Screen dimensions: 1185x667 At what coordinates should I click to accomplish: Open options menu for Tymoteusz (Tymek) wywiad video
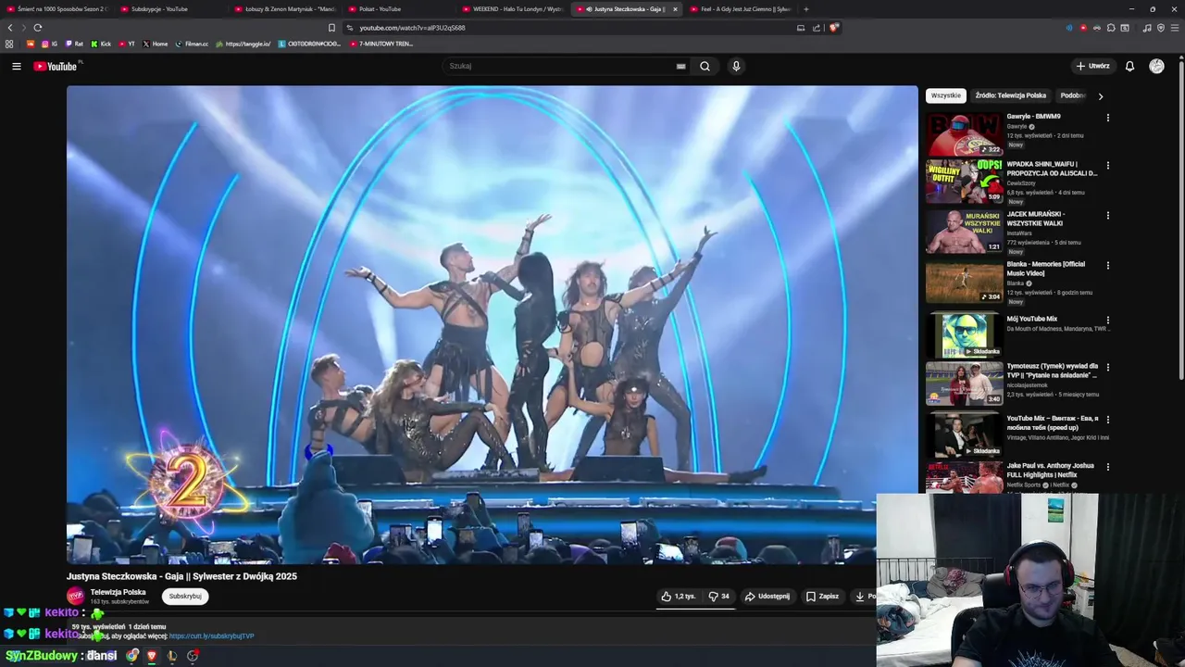(1107, 368)
